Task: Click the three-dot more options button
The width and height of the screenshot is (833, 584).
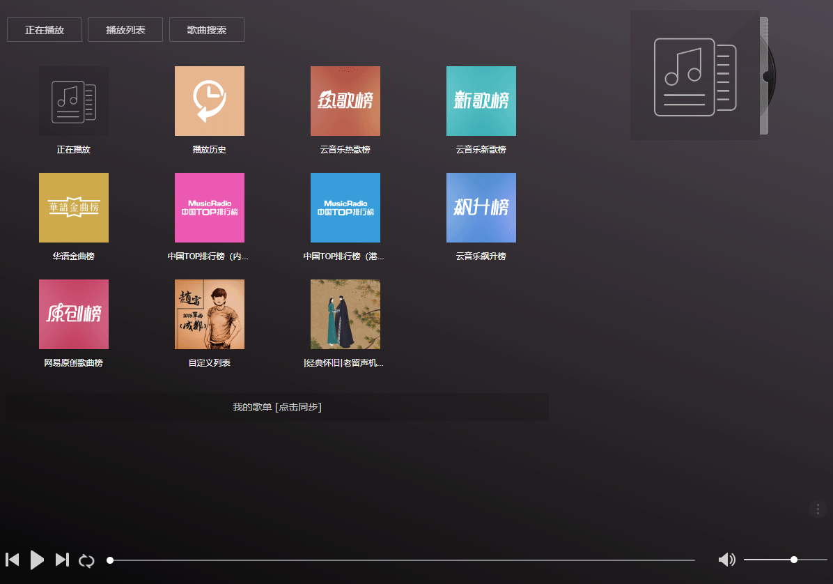Action: pos(818,509)
